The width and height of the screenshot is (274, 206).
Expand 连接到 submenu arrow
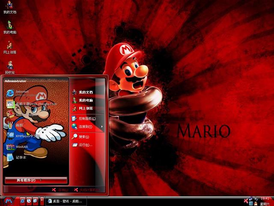click(102, 127)
